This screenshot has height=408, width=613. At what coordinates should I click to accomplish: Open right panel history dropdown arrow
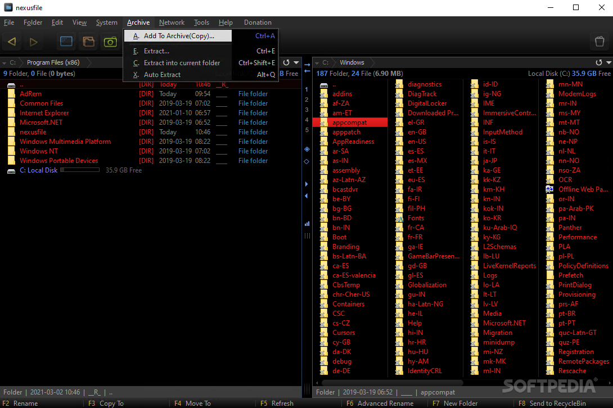tap(609, 62)
